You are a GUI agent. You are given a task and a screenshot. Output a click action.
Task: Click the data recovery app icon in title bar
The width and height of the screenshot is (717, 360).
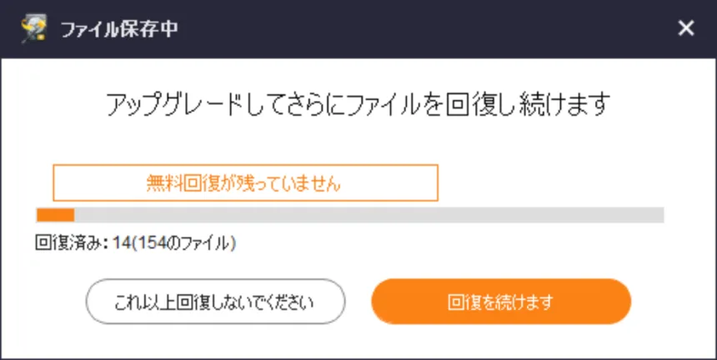(x=33, y=29)
